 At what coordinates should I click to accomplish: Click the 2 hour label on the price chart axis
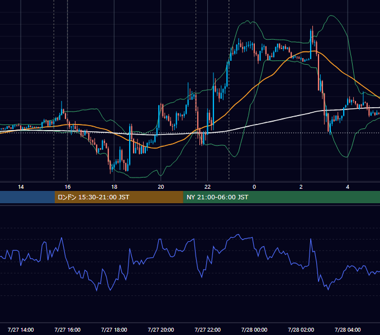pyautogui.click(x=301, y=187)
